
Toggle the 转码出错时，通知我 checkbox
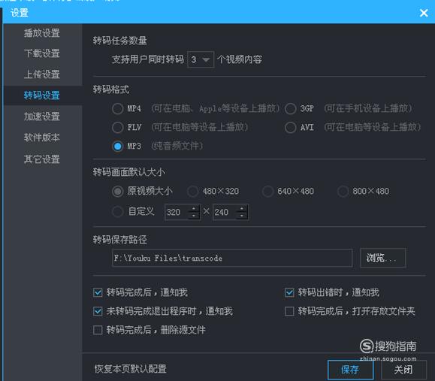289,292
